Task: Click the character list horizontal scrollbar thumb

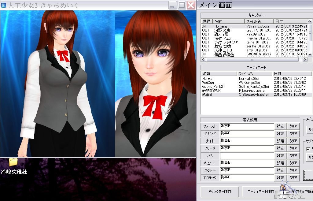Action: click(252, 59)
